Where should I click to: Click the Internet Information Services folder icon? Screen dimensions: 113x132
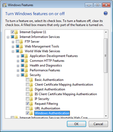(x=16, y=37)
